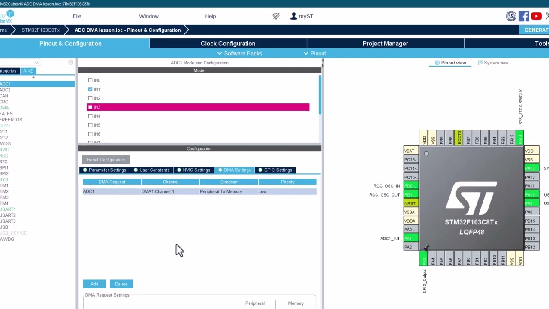Select pin PA2 on the chip

[x=411, y=247]
